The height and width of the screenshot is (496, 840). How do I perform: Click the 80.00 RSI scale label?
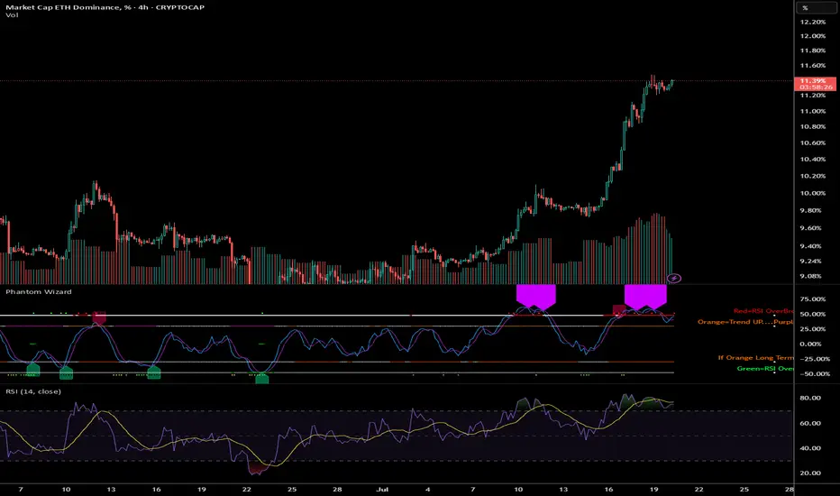click(811, 398)
